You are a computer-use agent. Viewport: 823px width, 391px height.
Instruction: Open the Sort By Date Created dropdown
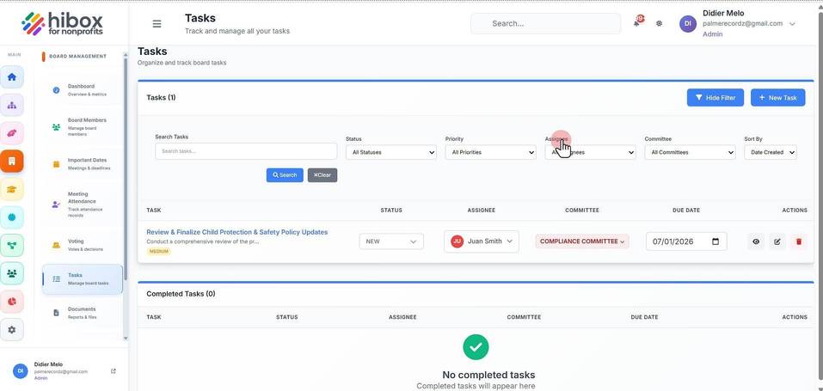pyautogui.click(x=771, y=152)
